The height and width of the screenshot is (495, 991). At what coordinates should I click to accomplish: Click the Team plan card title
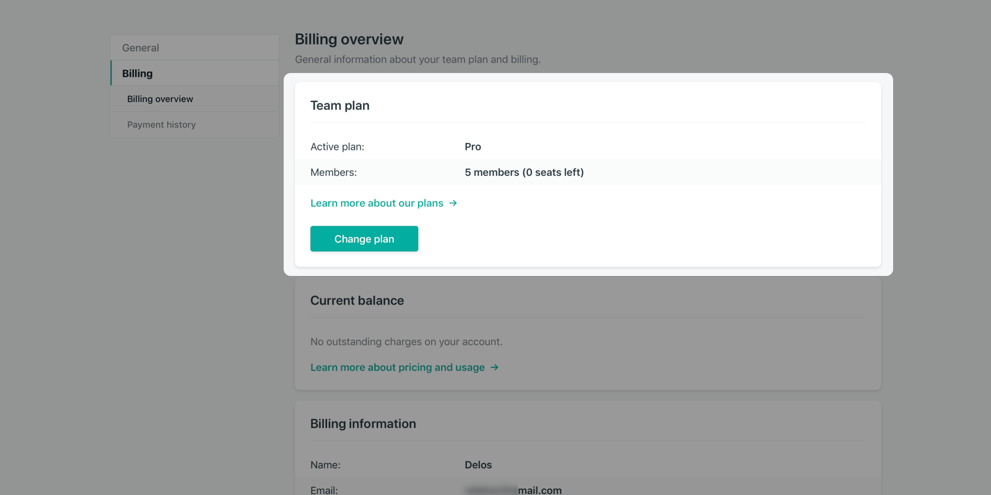[339, 106]
